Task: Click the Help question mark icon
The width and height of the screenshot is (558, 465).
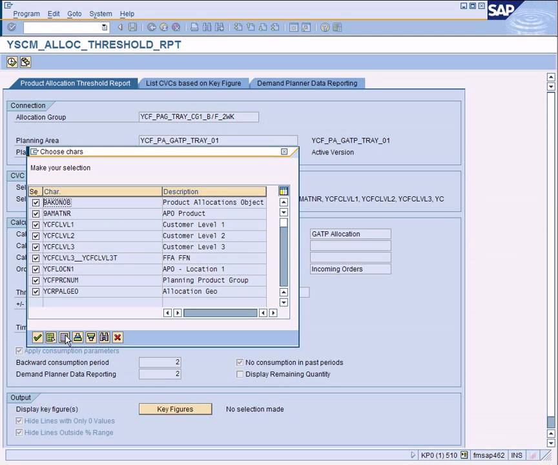Action: [325, 27]
